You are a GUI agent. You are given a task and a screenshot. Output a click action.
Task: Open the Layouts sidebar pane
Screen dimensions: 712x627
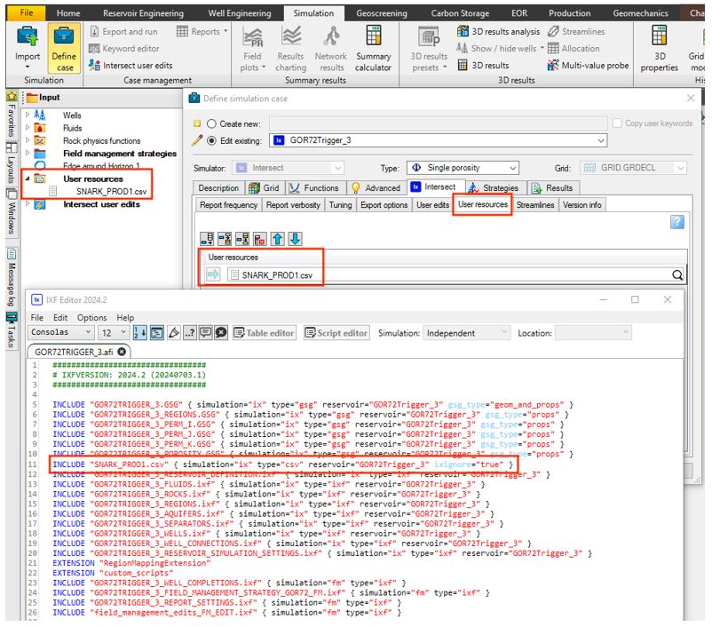12,163
